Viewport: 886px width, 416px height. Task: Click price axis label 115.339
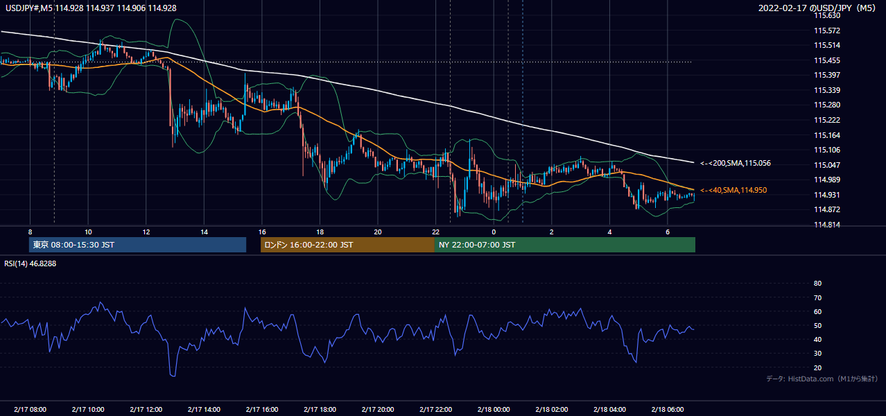(827, 90)
